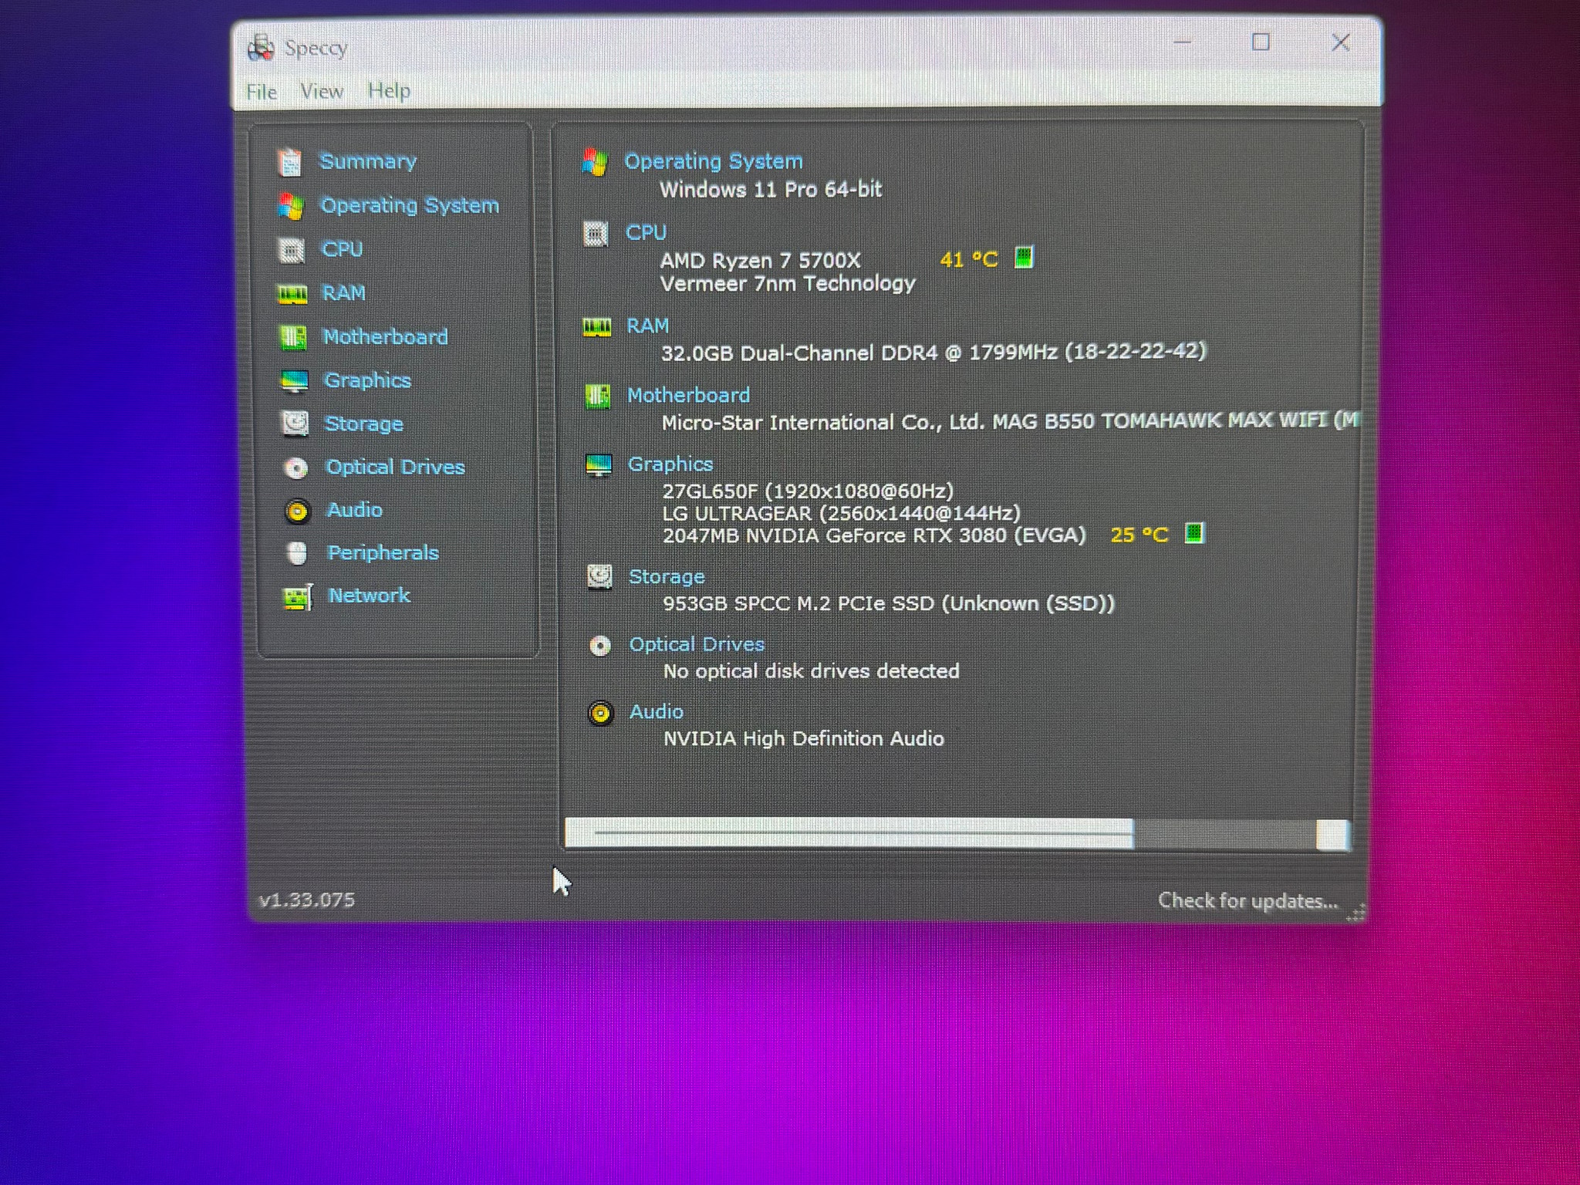Click the Operating System Windows flag icon in sidebar
1580x1185 pixels.
pyautogui.click(x=291, y=206)
